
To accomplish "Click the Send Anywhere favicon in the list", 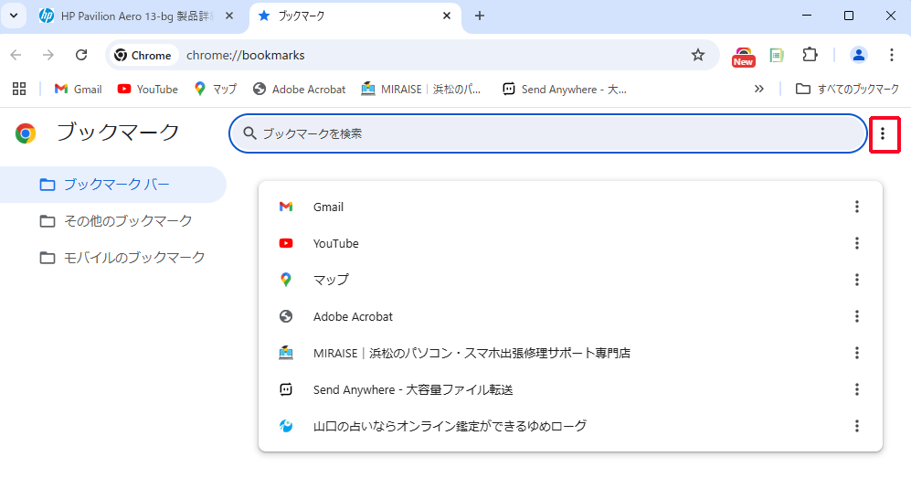I will click(x=286, y=389).
